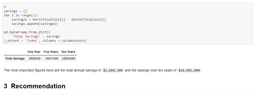The width and height of the screenshot is (256, 99).
Task: Place cursor on 'savings = []' line
Action: pos(16,11)
